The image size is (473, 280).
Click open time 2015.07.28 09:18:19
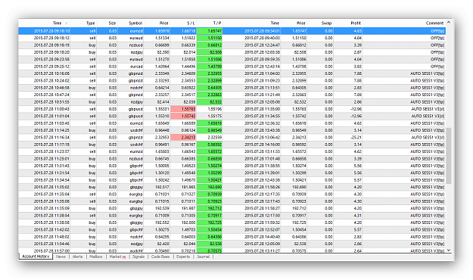pos(51,45)
